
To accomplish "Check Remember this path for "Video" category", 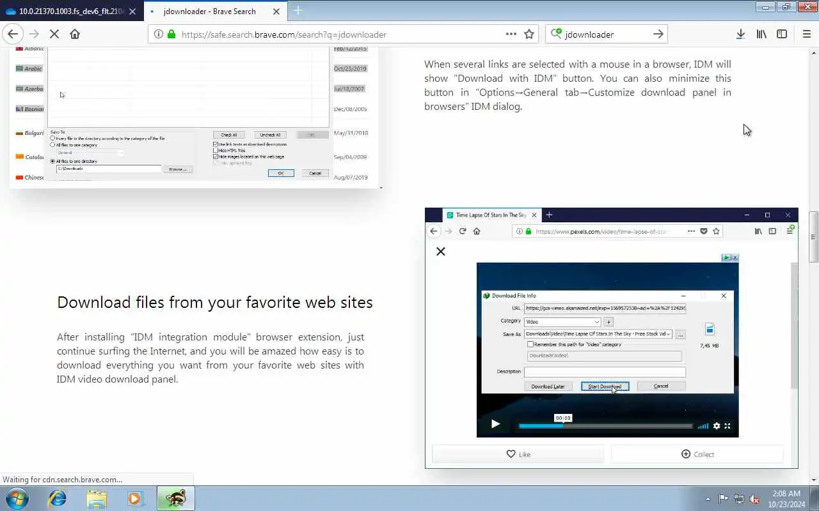I will (530, 344).
